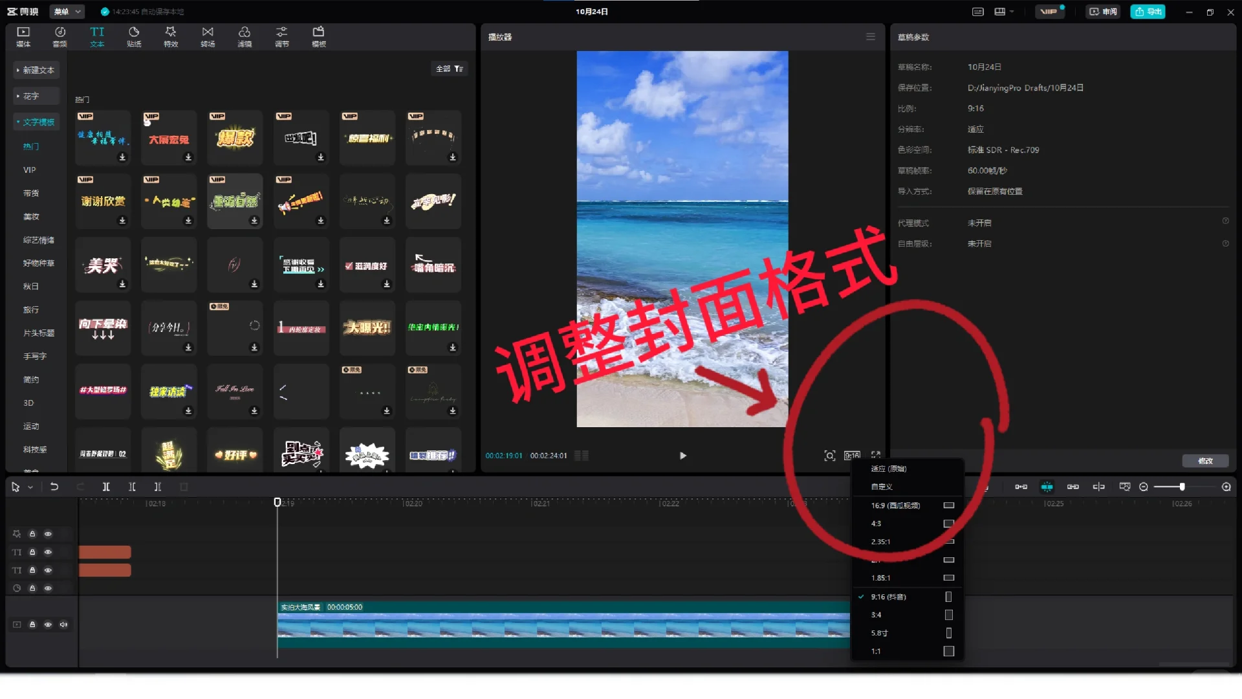Open the 转场 transitions panel
1242x699 pixels.
[x=208, y=36]
